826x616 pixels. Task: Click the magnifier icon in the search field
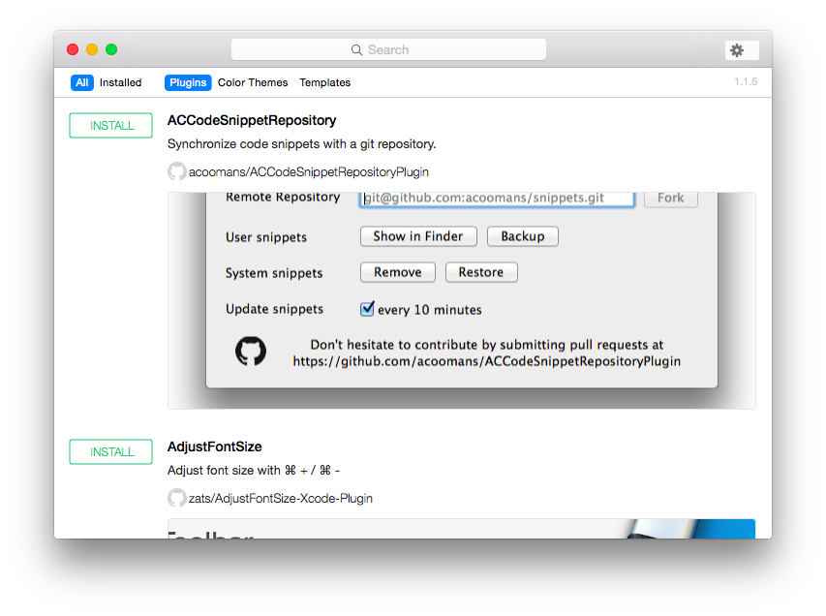click(356, 50)
